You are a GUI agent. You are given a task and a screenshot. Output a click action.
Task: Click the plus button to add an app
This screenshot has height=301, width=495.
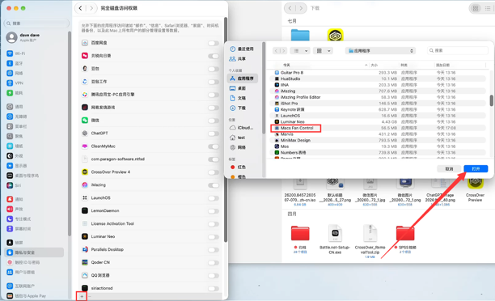click(x=82, y=297)
